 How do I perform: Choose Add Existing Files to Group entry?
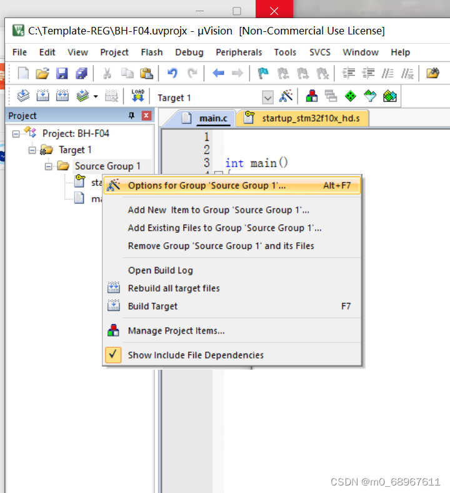pos(232,228)
